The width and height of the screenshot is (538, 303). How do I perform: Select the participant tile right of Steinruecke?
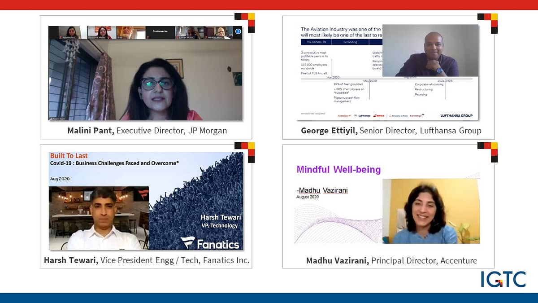click(190, 33)
